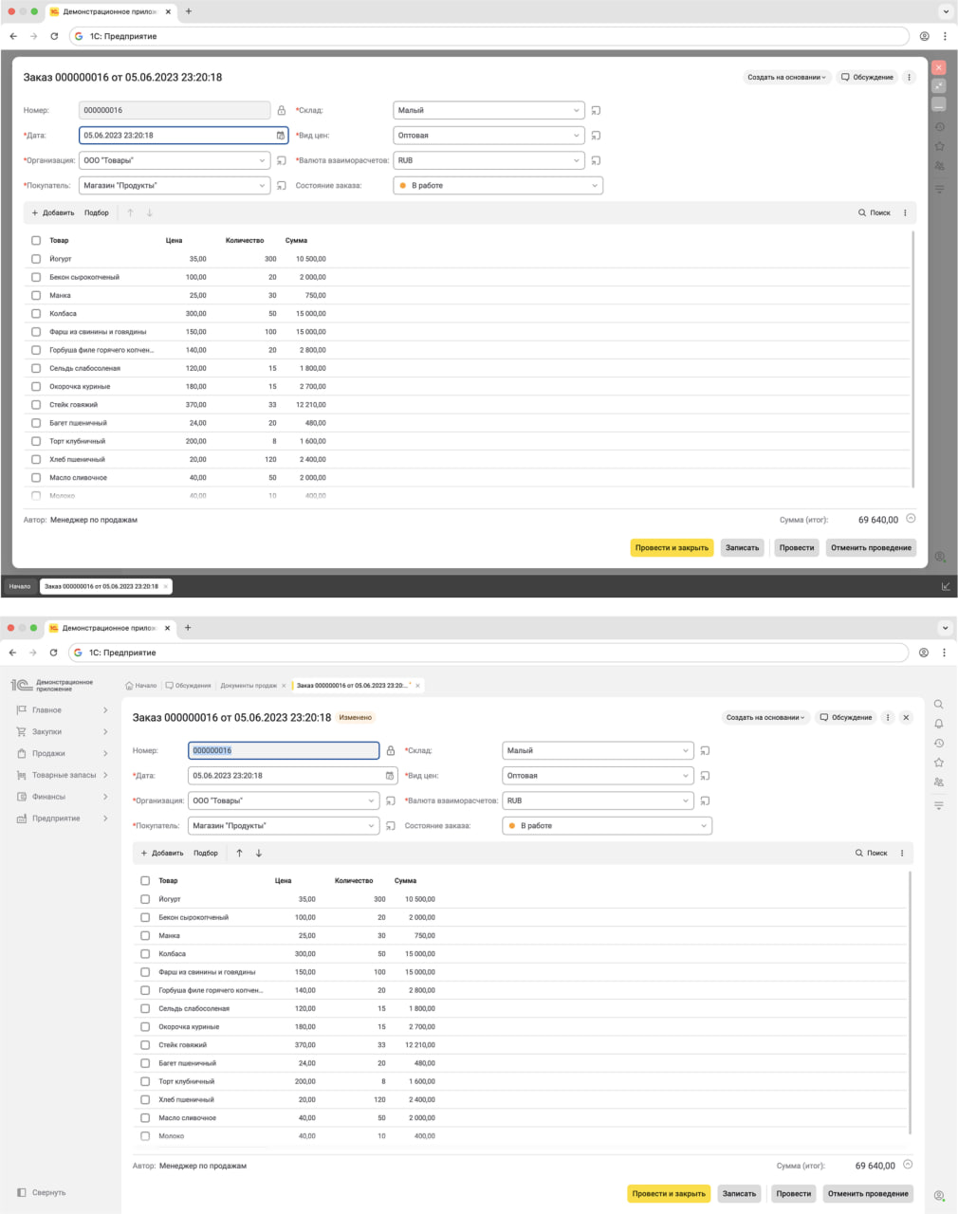
Task: Tick Йогурт row checkbox in top window
Action: (x=36, y=259)
